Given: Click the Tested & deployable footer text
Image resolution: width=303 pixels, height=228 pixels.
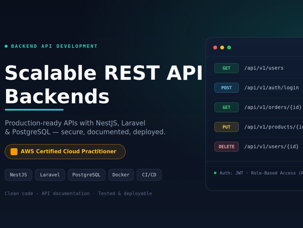Looking at the screenshot, I should click(x=125, y=193).
